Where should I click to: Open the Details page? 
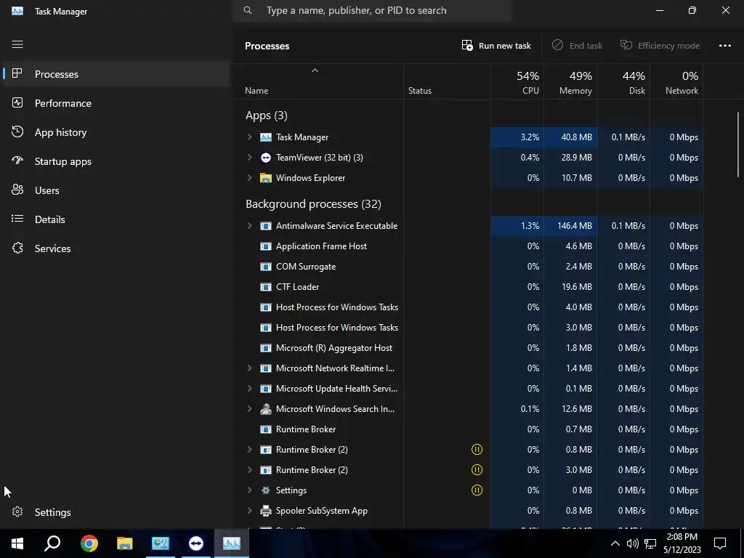pyautogui.click(x=116, y=219)
